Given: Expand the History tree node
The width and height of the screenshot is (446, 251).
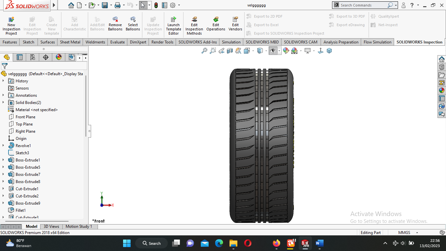Looking at the screenshot, I should 3,81.
